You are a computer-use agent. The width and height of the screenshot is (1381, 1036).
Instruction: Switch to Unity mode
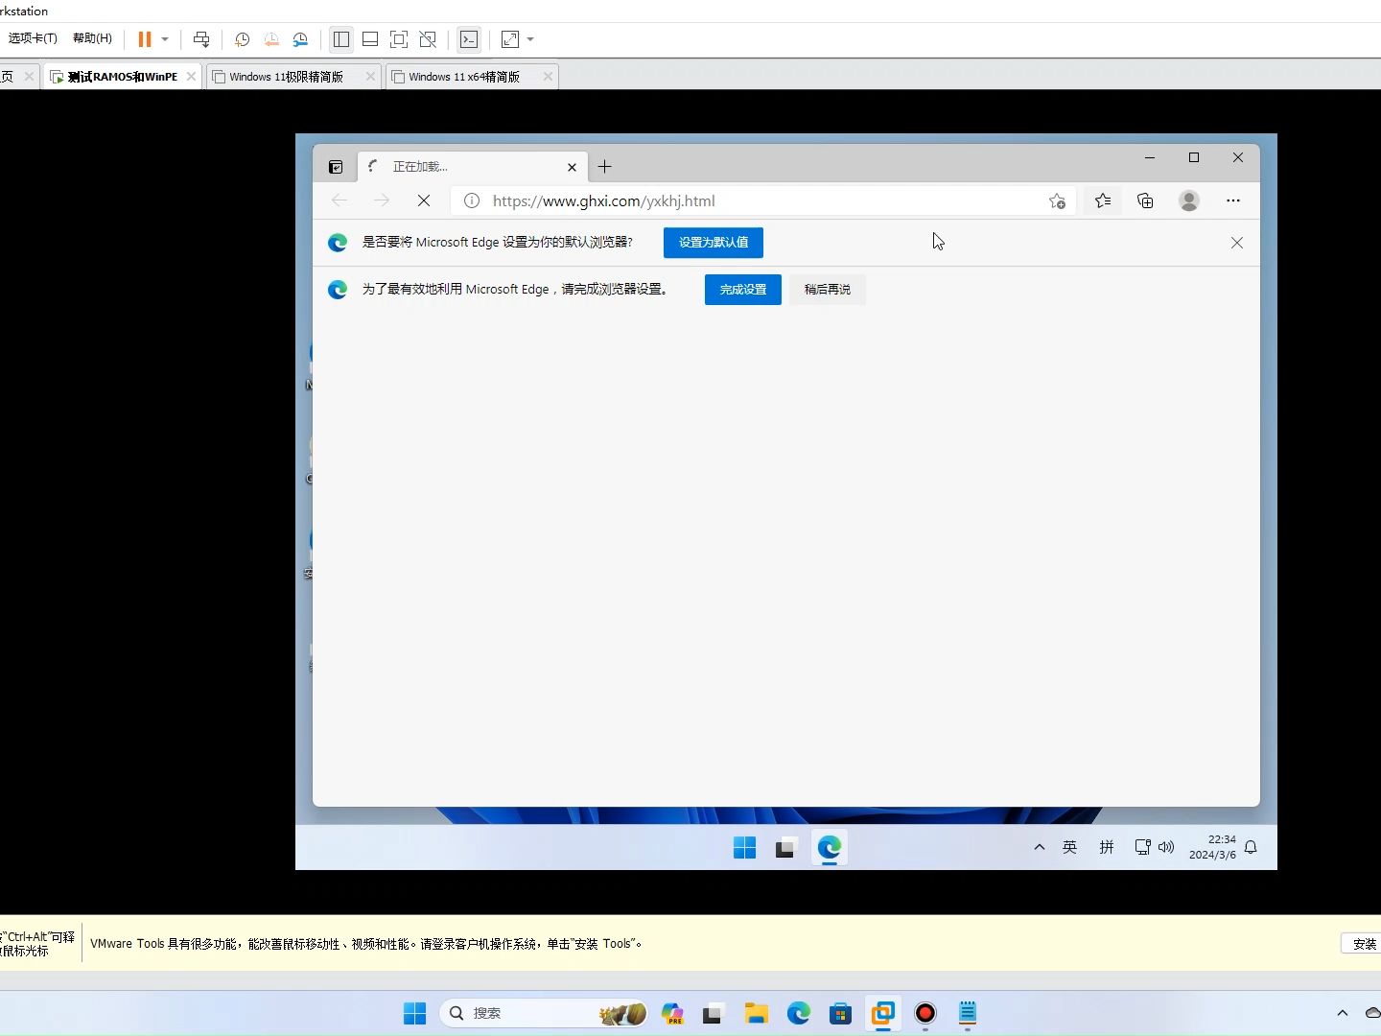pyautogui.click(x=428, y=39)
